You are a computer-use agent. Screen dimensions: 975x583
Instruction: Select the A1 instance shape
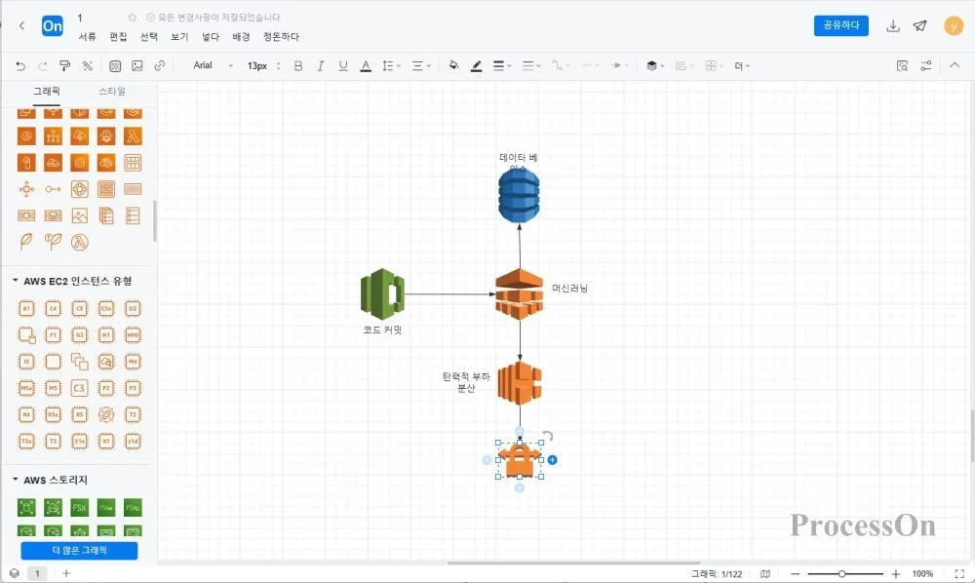point(26,308)
